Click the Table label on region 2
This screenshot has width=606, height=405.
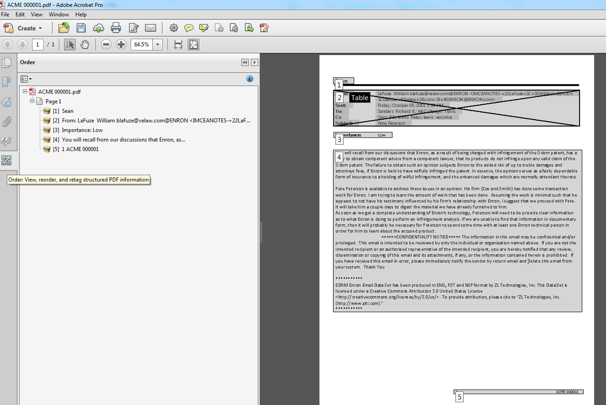click(360, 97)
